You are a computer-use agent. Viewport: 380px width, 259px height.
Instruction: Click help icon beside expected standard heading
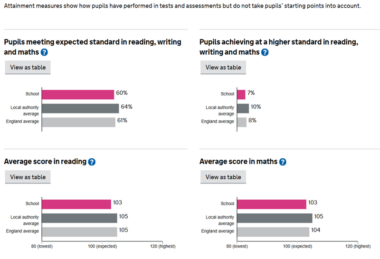click(x=45, y=52)
